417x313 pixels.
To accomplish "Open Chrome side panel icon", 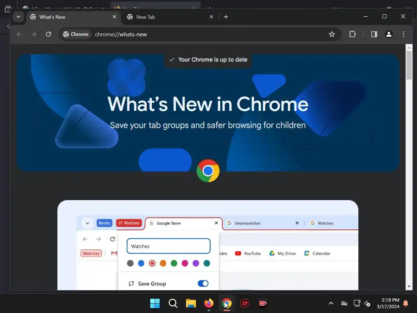I will tap(374, 34).
